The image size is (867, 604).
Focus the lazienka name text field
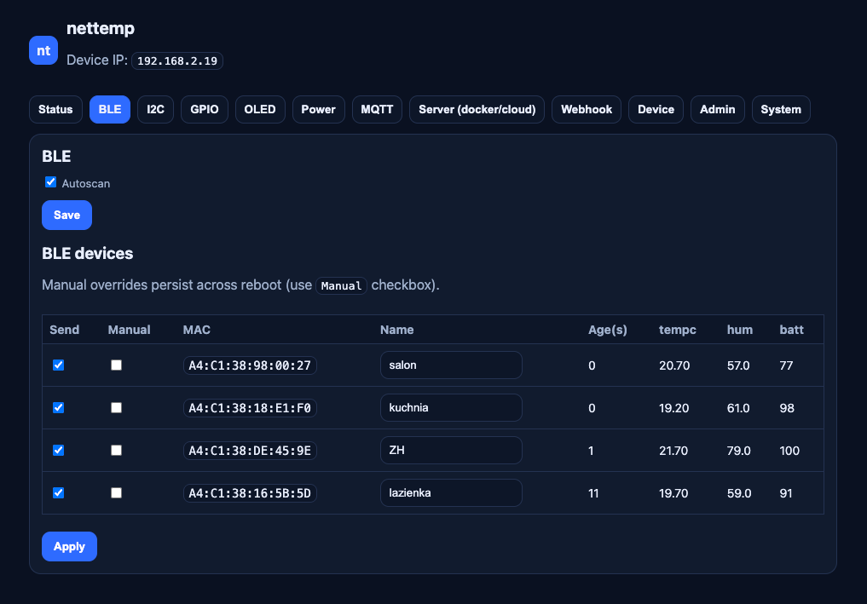click(450, 492)
